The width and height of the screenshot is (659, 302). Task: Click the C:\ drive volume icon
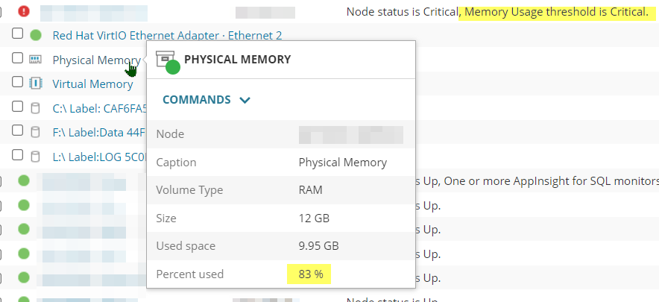(x=36, y=108)
